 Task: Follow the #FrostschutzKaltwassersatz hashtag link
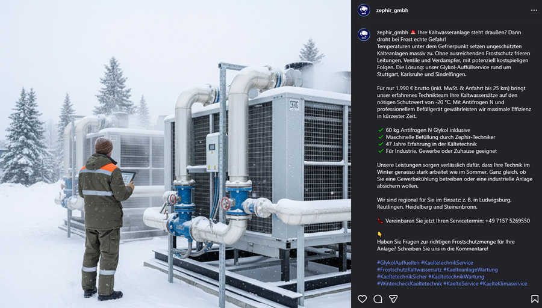(x=408, y=269)
